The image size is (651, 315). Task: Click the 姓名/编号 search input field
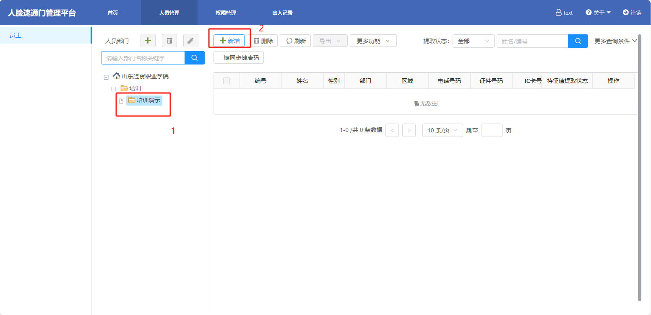532,41
